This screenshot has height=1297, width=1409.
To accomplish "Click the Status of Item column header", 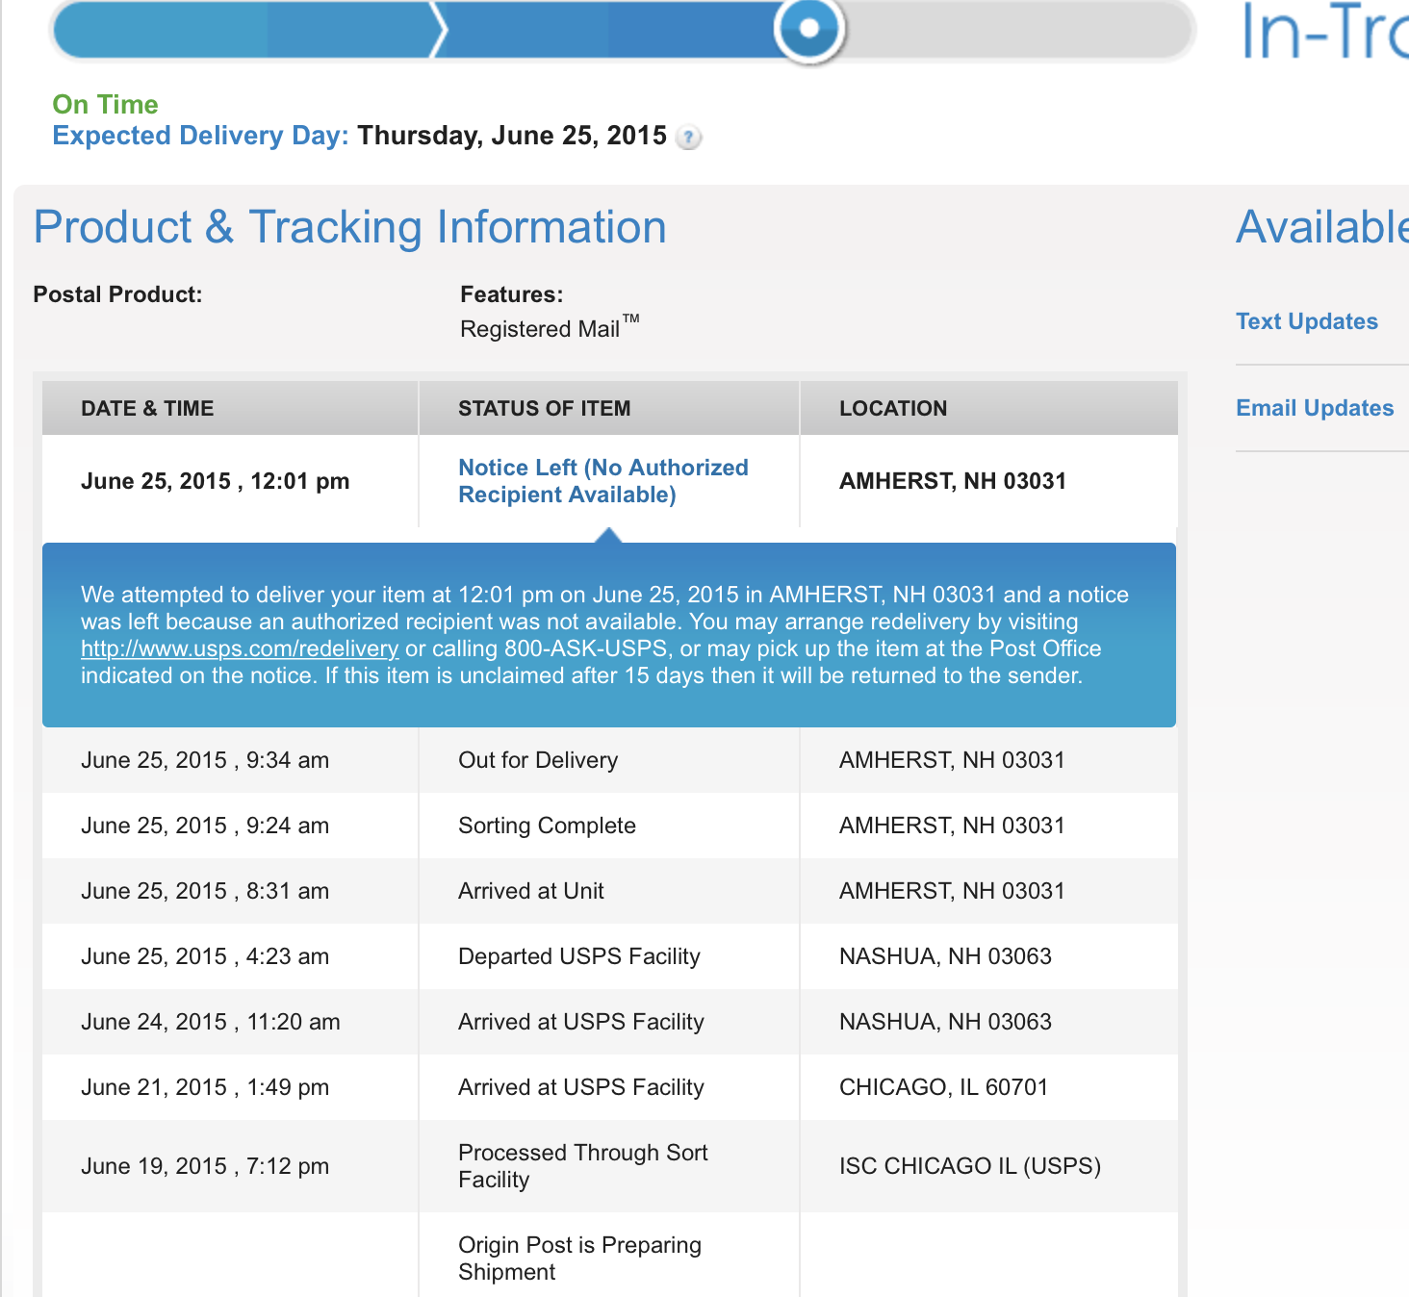I will [544, 408].
